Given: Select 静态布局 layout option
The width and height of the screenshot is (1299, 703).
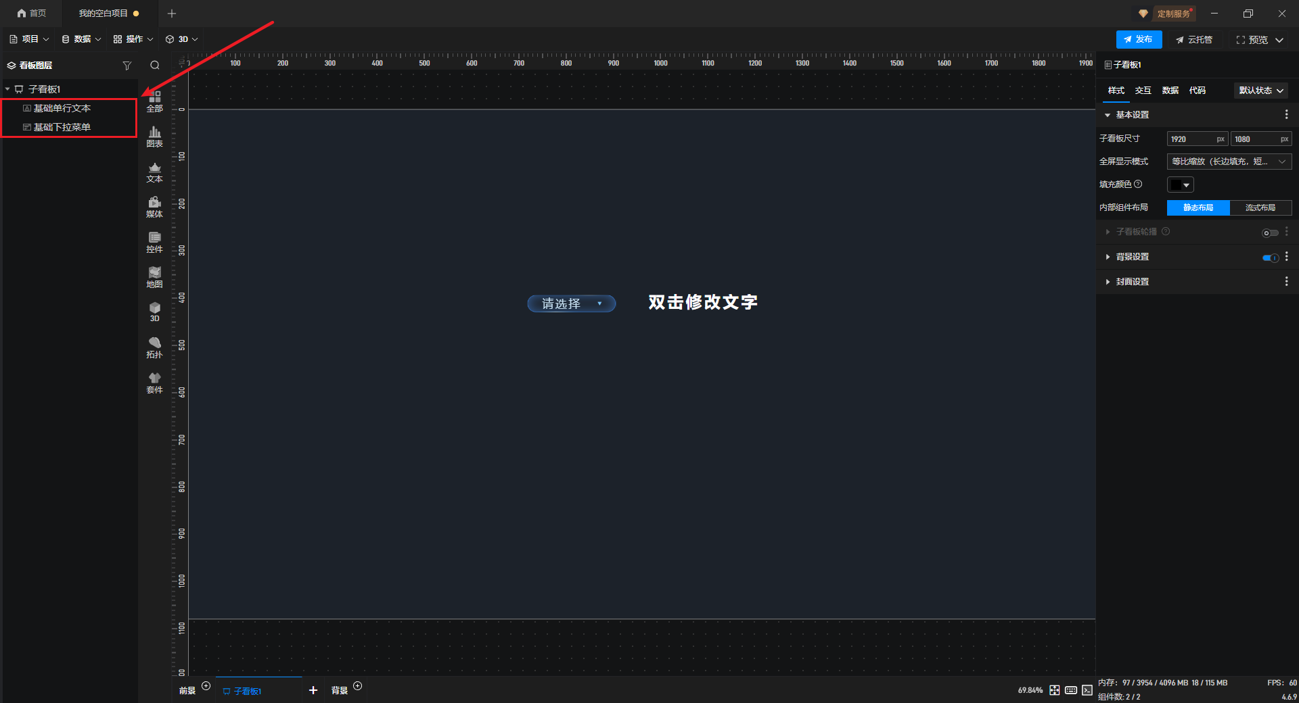Looking at the screenshot, I should [1198, 208].
